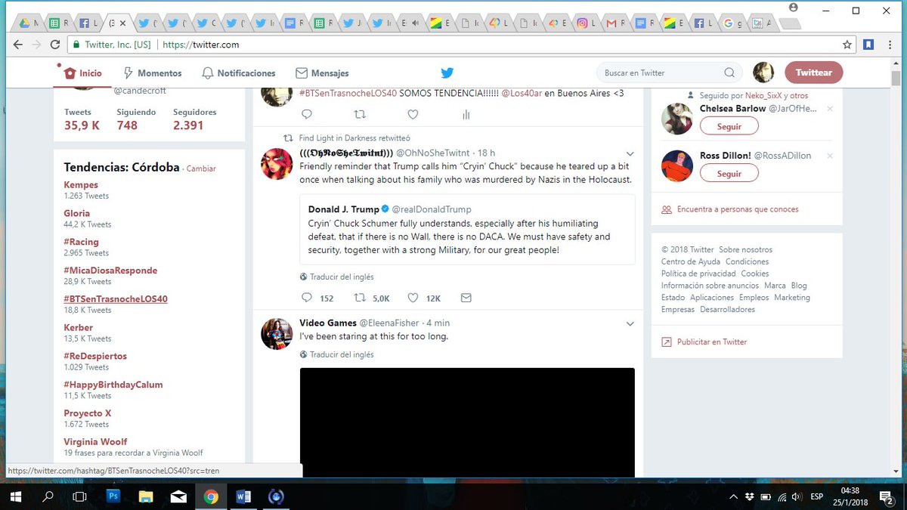Switch to the Instagram browser tab
Image resolution: width=907 pixels, height=510 pixels.
pyautogui.click(x=587, y=23)
